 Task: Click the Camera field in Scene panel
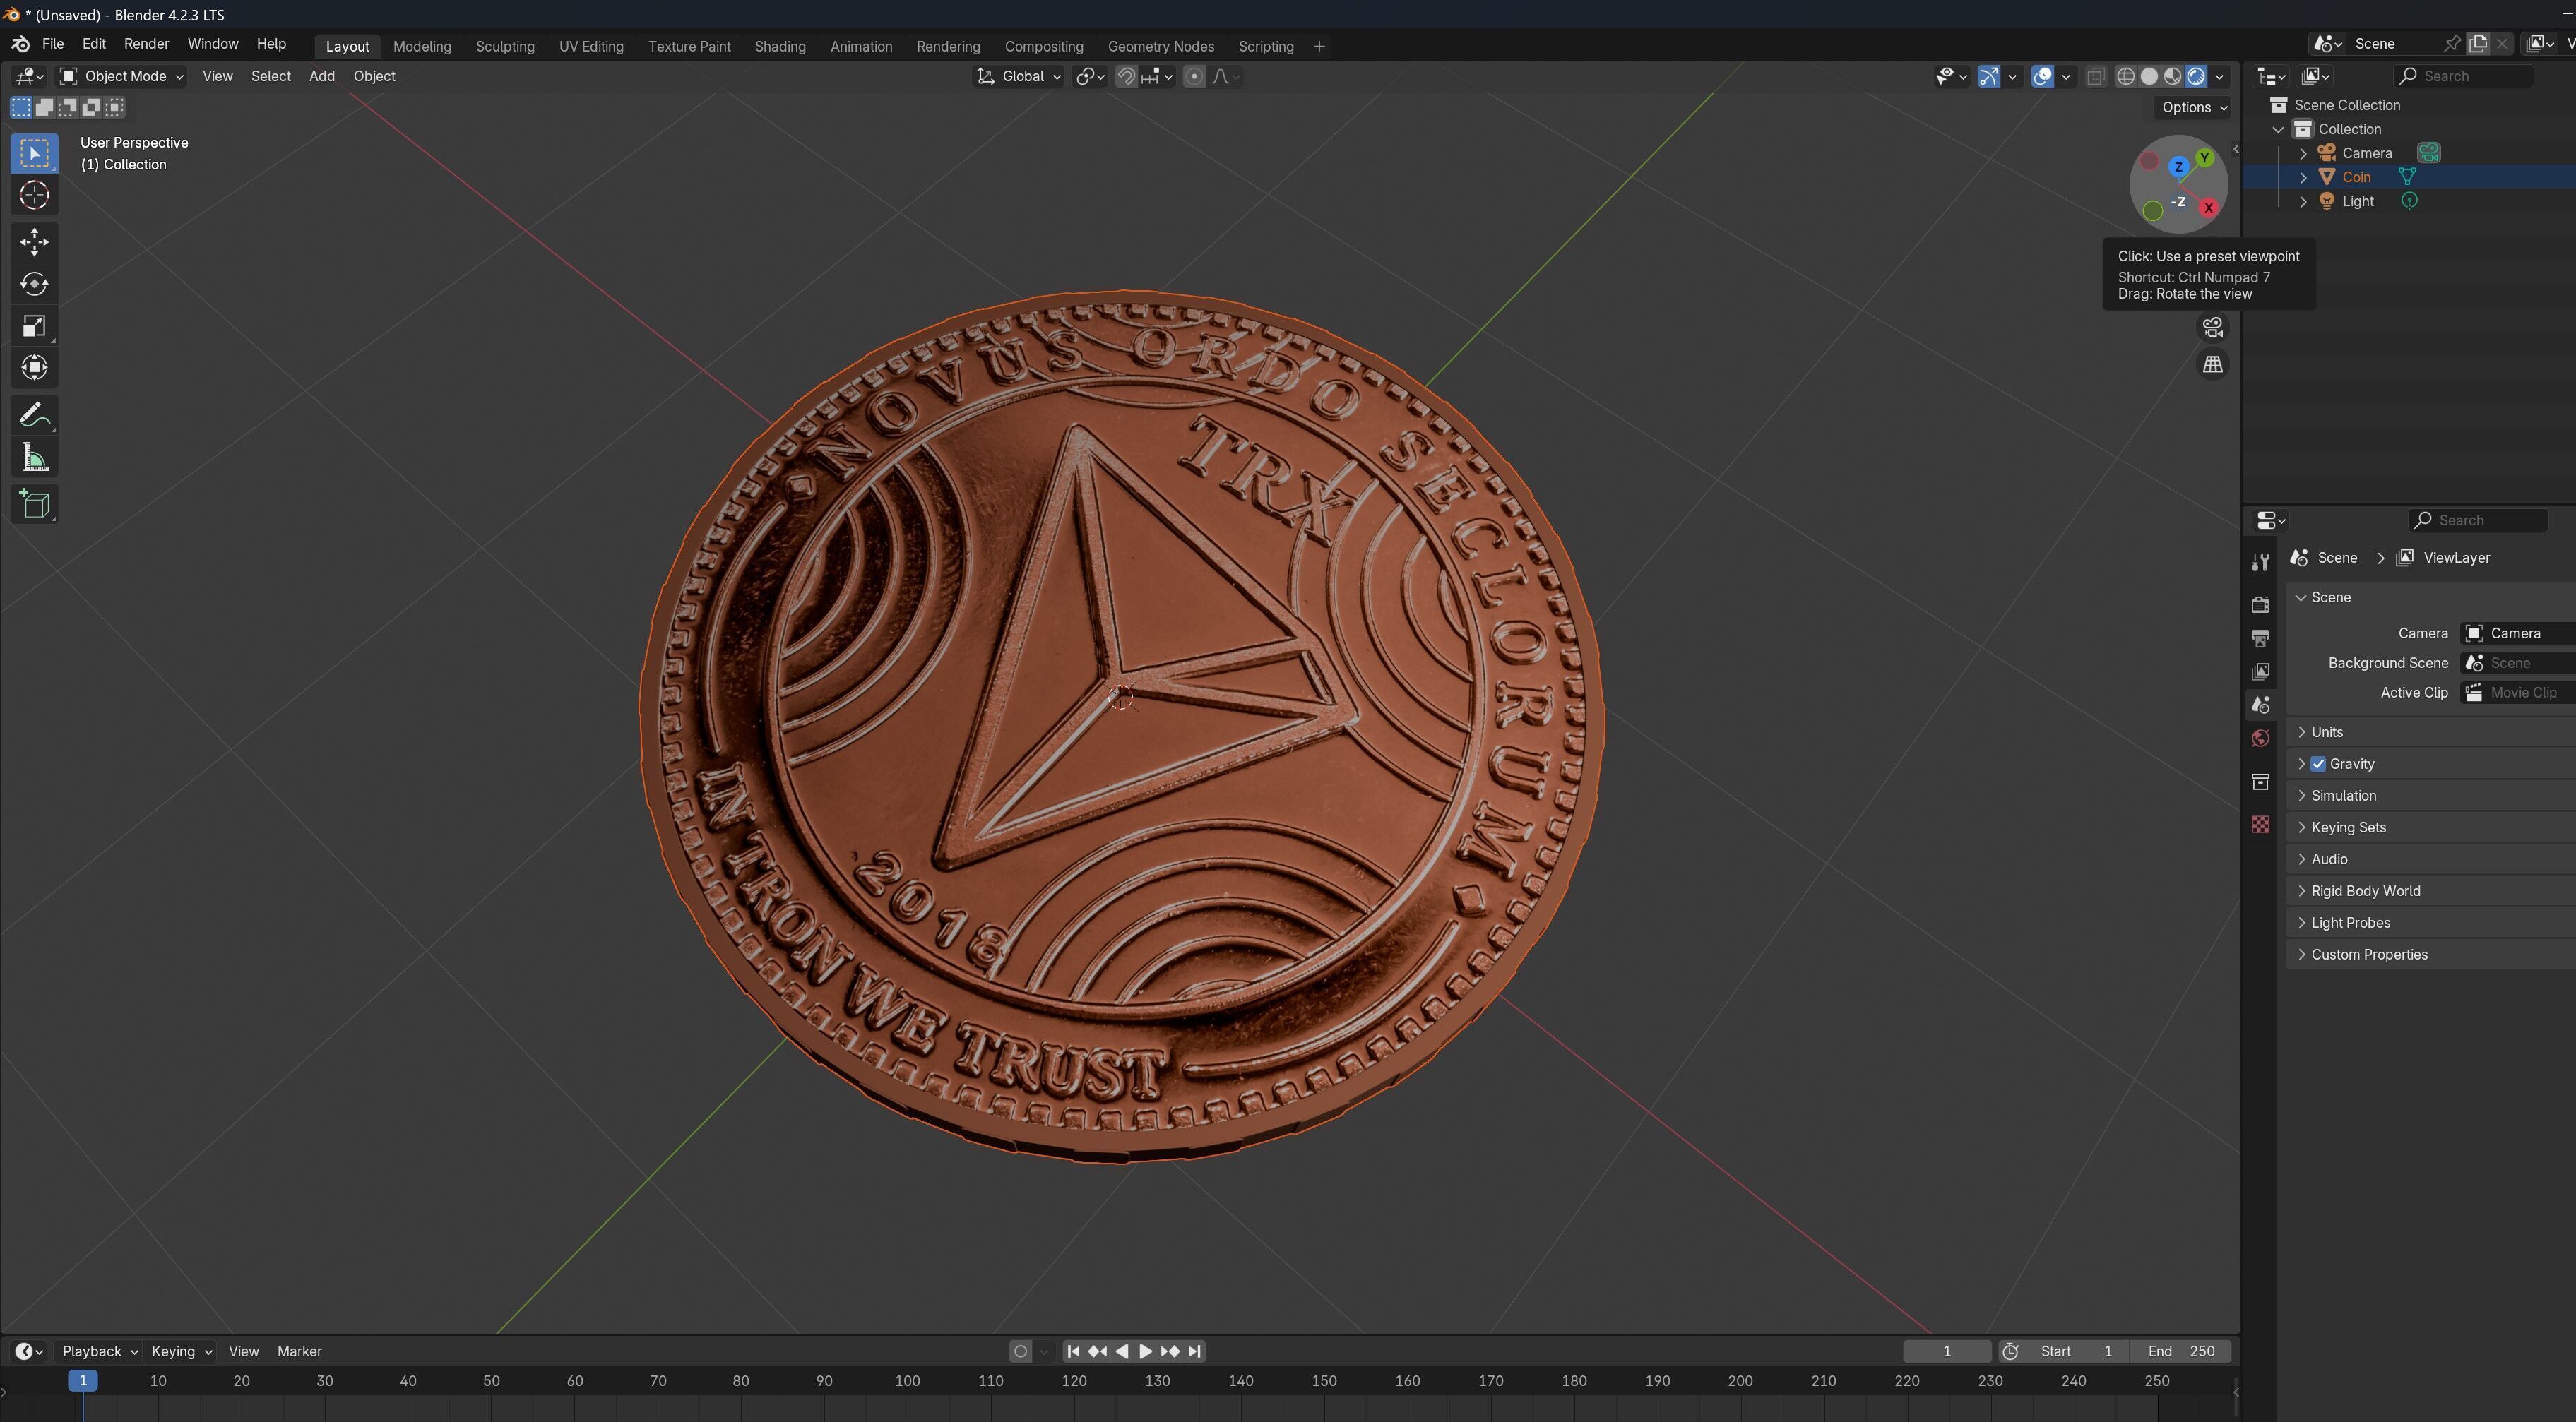pos(2518,633)
